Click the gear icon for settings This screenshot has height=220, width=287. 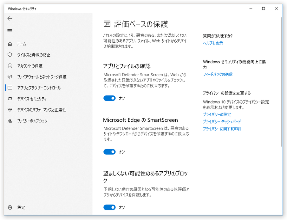pyautogui.click(x=10, y=207)
